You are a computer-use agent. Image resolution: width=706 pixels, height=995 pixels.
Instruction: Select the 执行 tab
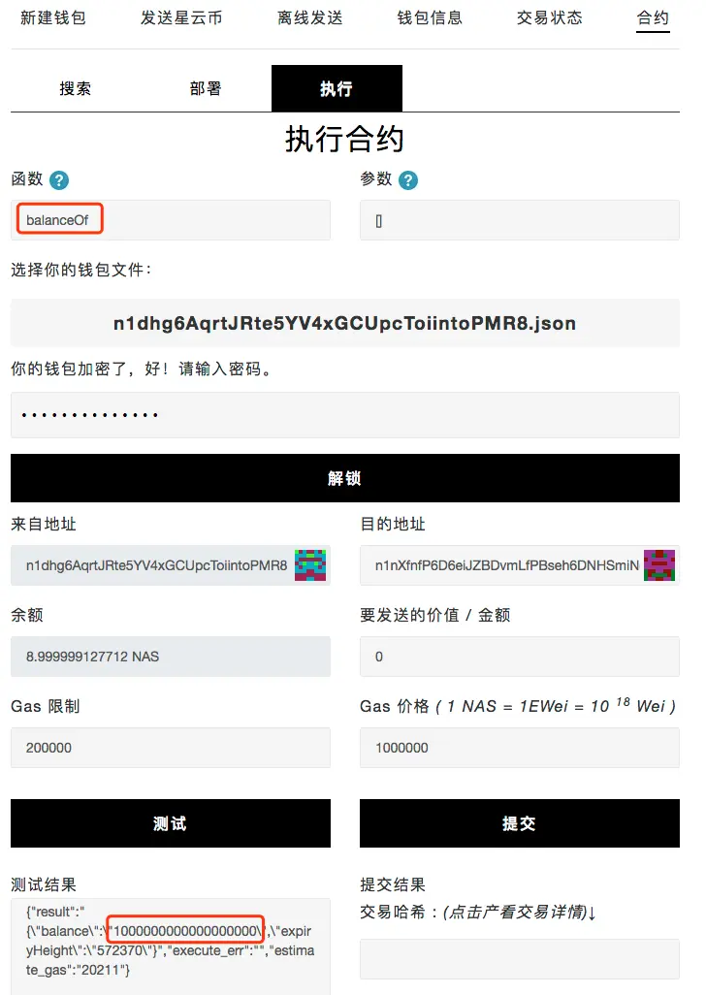click(337, 88)
